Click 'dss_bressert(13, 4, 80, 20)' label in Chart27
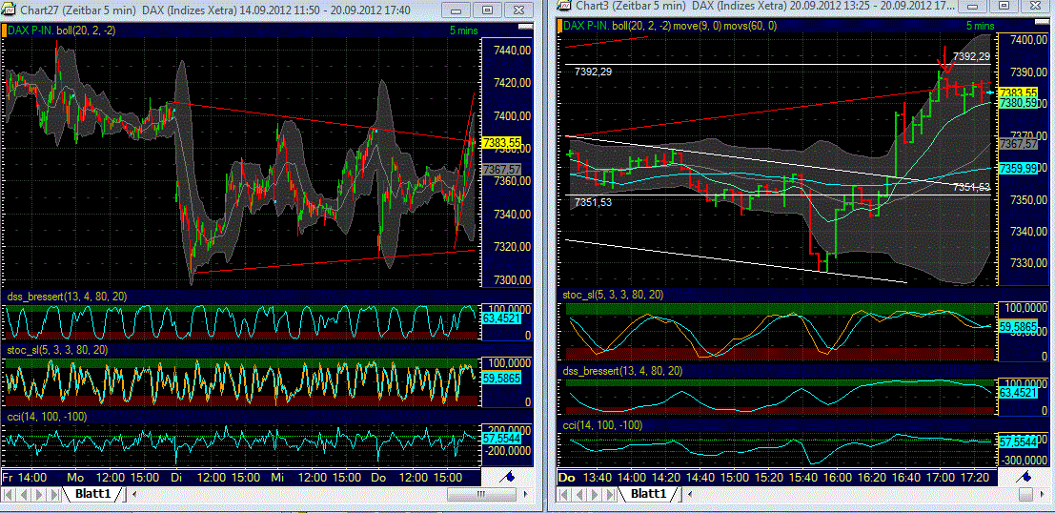 pyautogui.click(x=68, y=297)
